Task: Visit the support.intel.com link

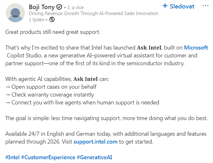Action: pyautogui.click(x=96, y=142)
